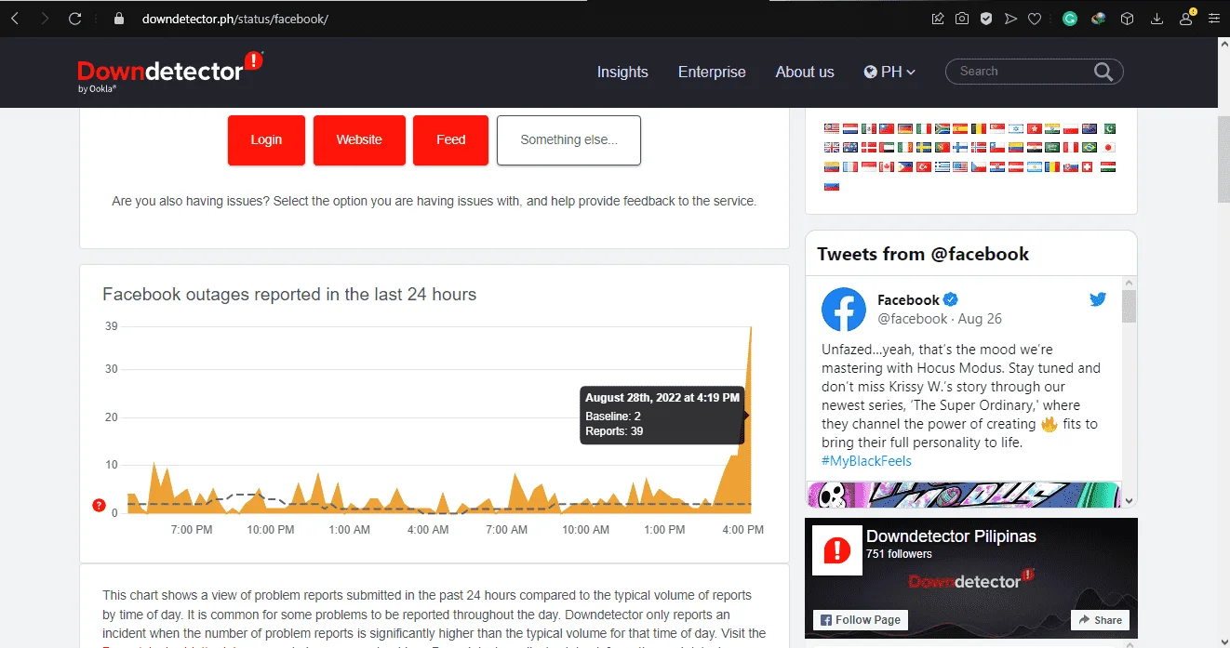Image resolution: width=1230 pixels, height=648 pixels.
Task: Bookmark page with the heart icon
Action: [1034, 19]
